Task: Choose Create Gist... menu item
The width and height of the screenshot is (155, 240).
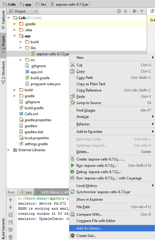Action: click(x=112, y=235)
